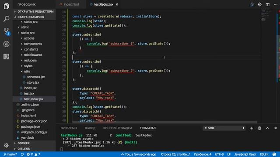Expand the DOCKER section
Screen dimensions: 280x157
point(34,143)
